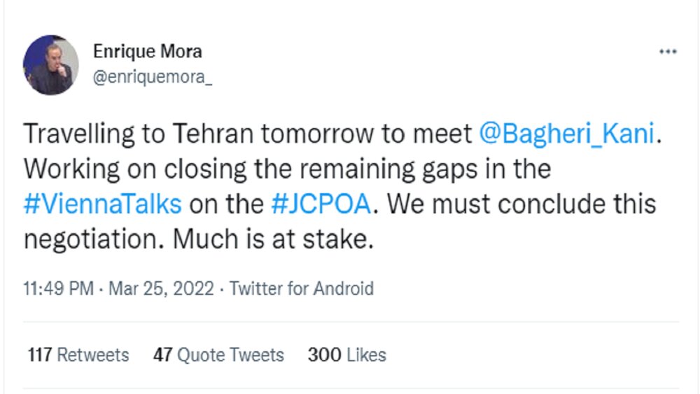Click the Mar 25, 2022 date
The height and width of the screenshot is (394, 700).
pyautogui.click(x=161, y=288)
